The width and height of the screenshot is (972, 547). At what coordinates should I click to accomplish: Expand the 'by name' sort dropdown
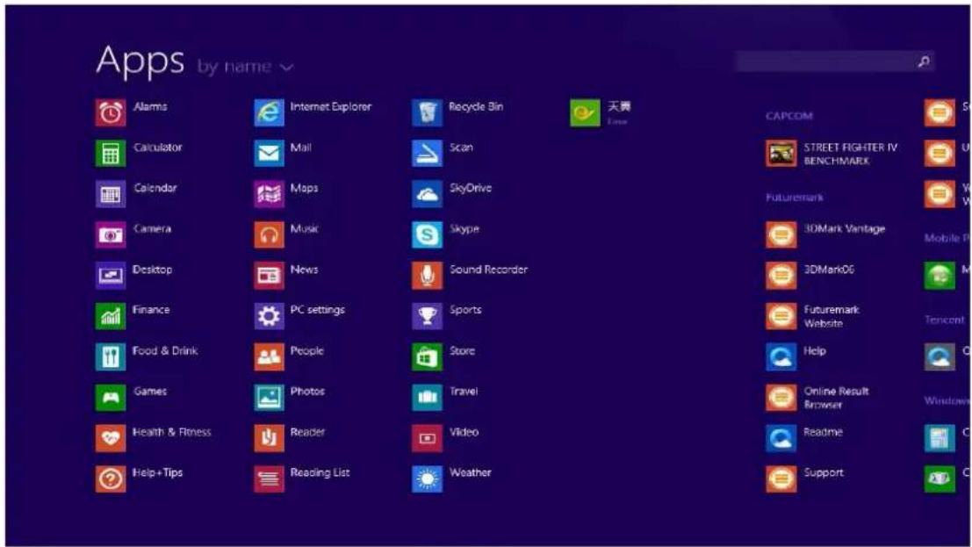pos(246,67)
